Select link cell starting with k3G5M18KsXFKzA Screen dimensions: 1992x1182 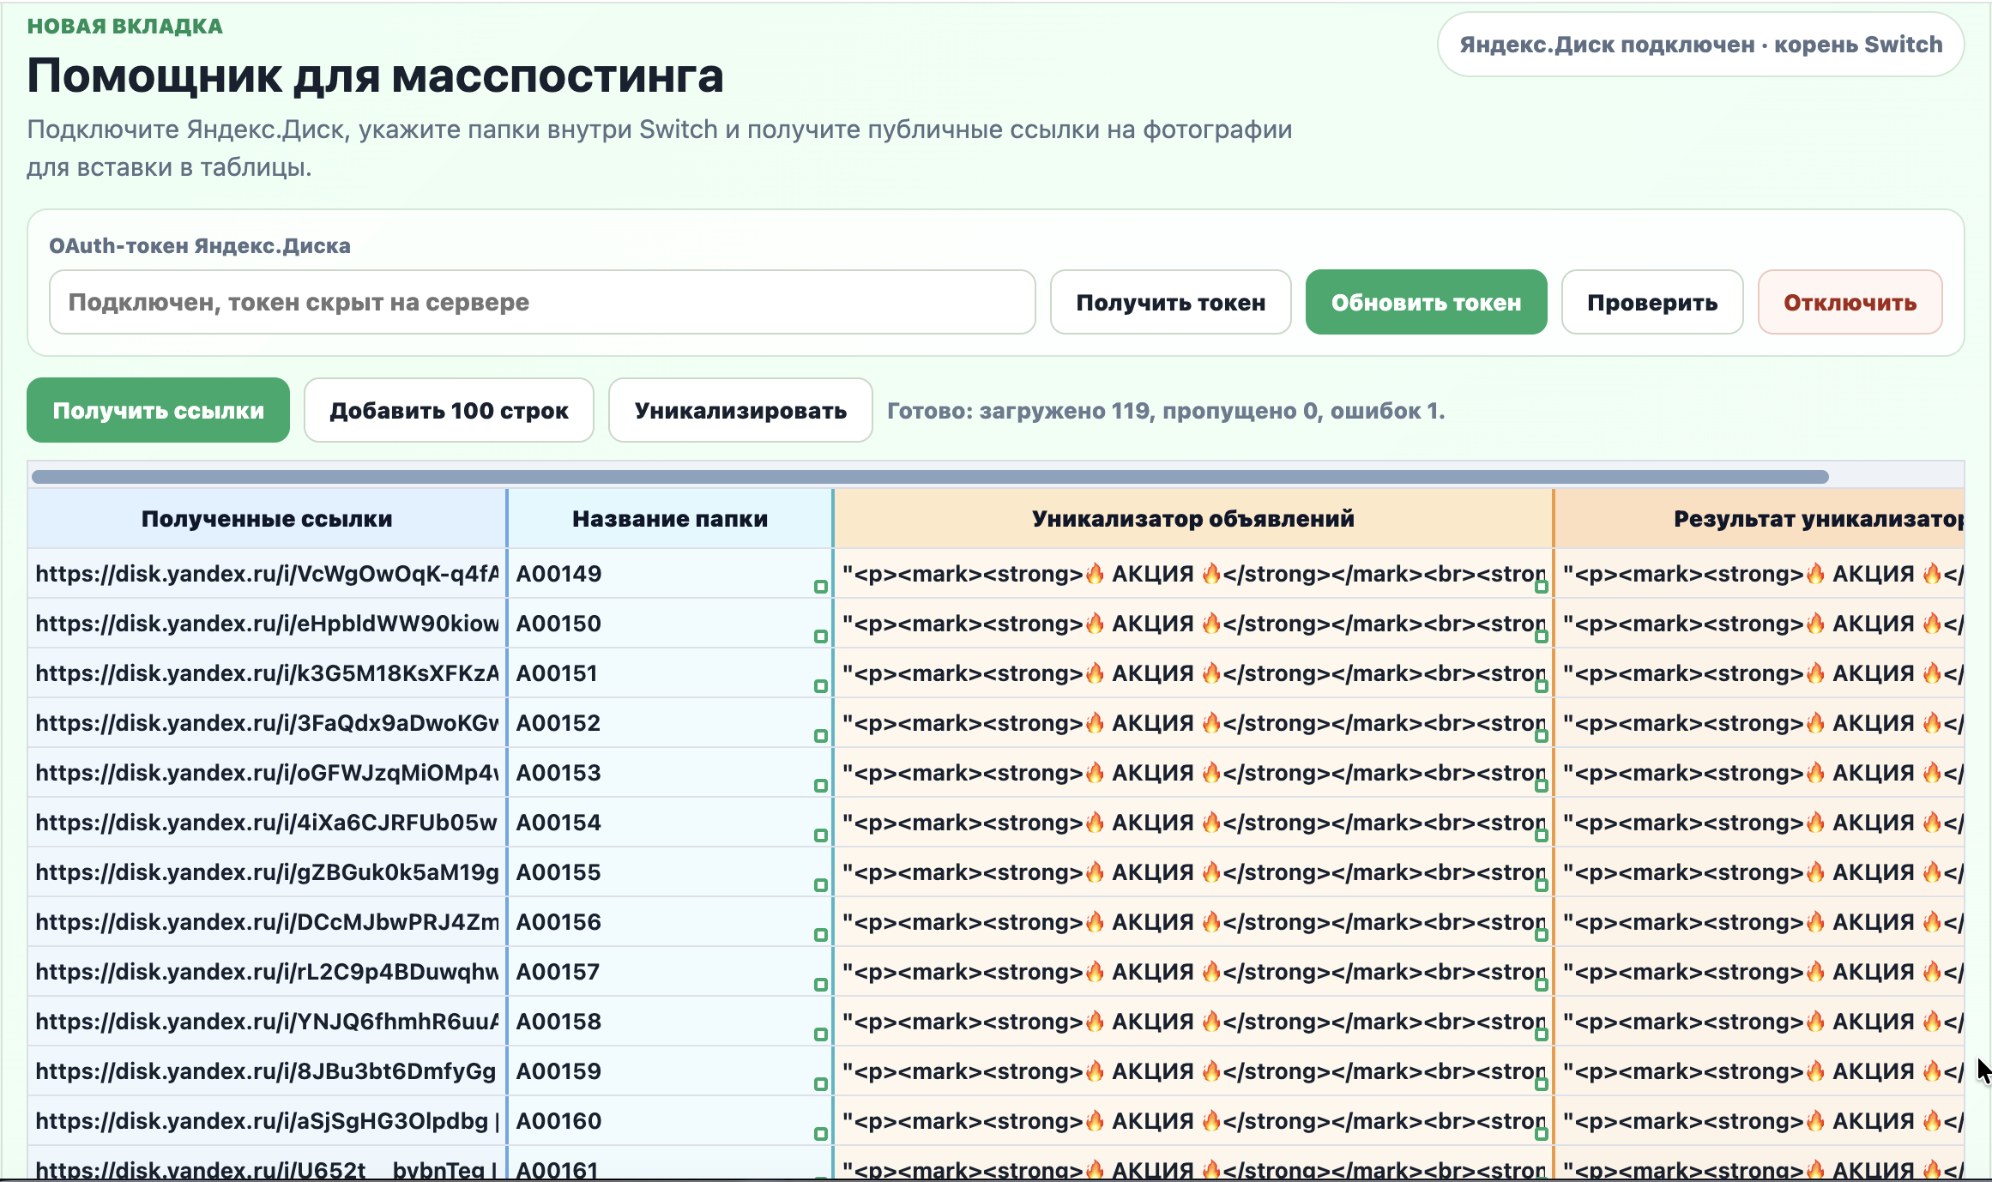[267, 672]
